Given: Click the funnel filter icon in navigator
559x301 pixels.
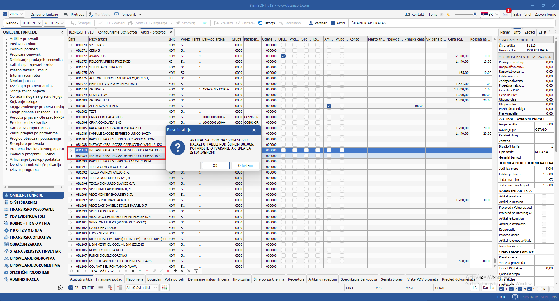Looking at the screenshot, I should pos(196,271).
